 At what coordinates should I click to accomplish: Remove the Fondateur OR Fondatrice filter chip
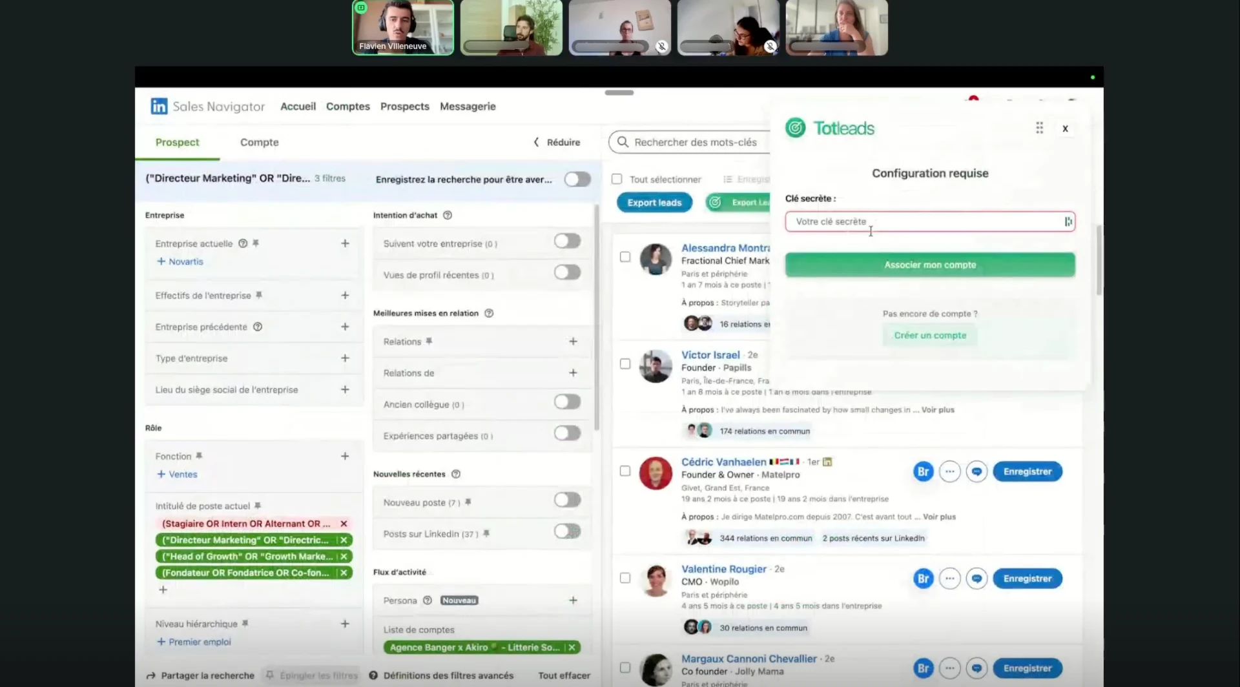coord(344,573)
